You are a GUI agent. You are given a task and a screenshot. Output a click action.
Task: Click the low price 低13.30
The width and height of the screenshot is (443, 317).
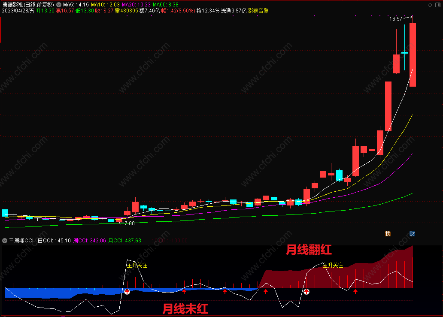pyautogui.click(x=85, y=11)
